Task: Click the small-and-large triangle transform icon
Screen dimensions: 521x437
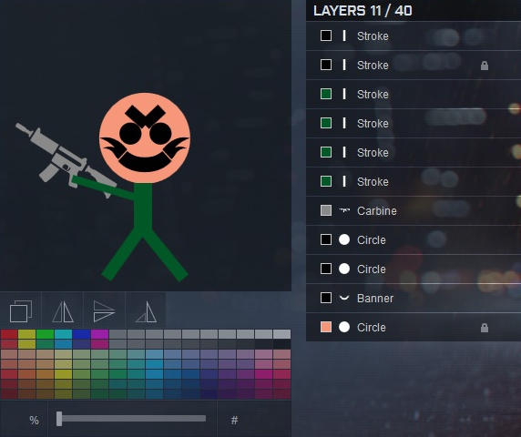Action: coord(146,311)
